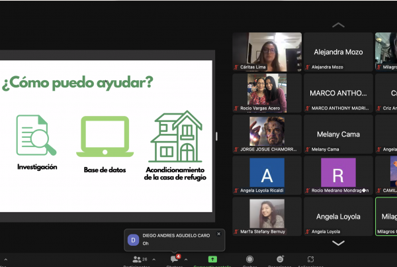Select Mar?a Stefany Bernuy video tile
Image resolution: width=397 pixels, height=267 pixels.
pyautogui.click(x=267, y=216)
